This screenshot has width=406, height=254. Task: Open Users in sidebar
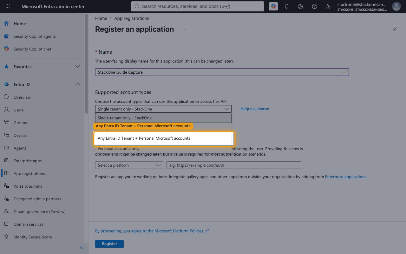(19, 110)
